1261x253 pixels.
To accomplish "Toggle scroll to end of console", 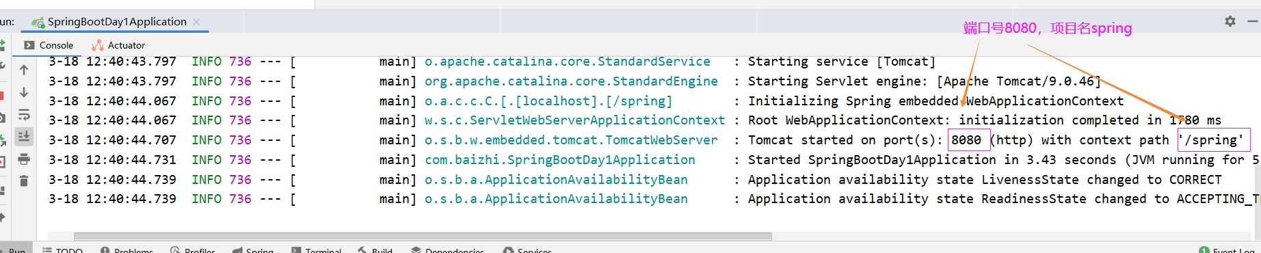I will 24,137.
